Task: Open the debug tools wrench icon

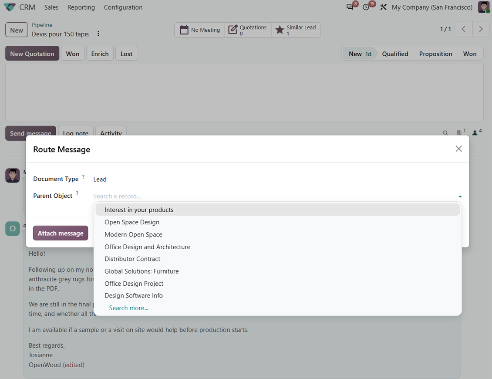Action: pos(383,7)
